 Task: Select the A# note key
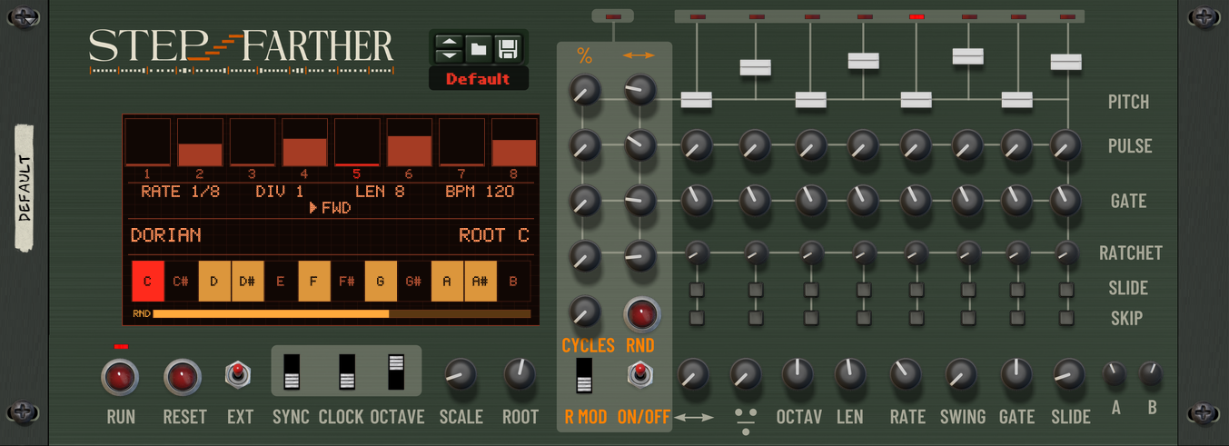click(x=480, y=281)
